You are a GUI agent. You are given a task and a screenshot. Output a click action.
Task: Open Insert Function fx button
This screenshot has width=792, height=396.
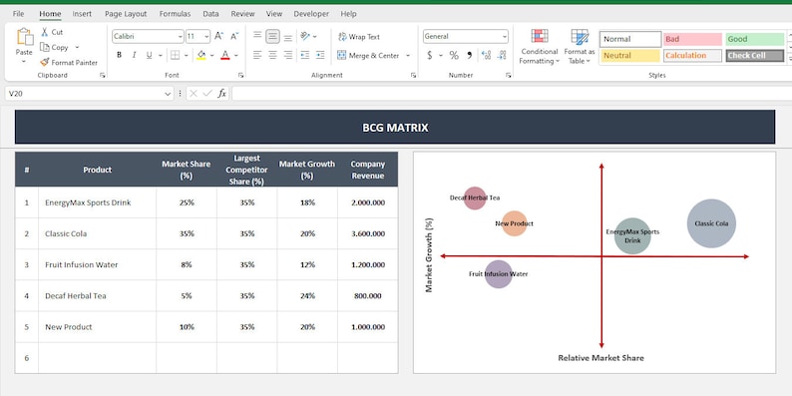pyautogui.click(x=221, y=94)
